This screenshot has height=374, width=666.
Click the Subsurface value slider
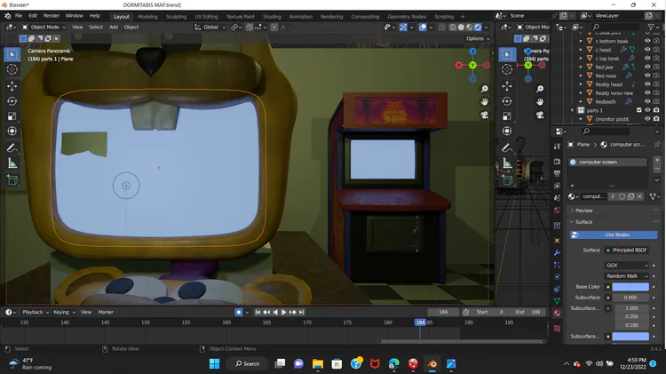[x=630, y=298]
